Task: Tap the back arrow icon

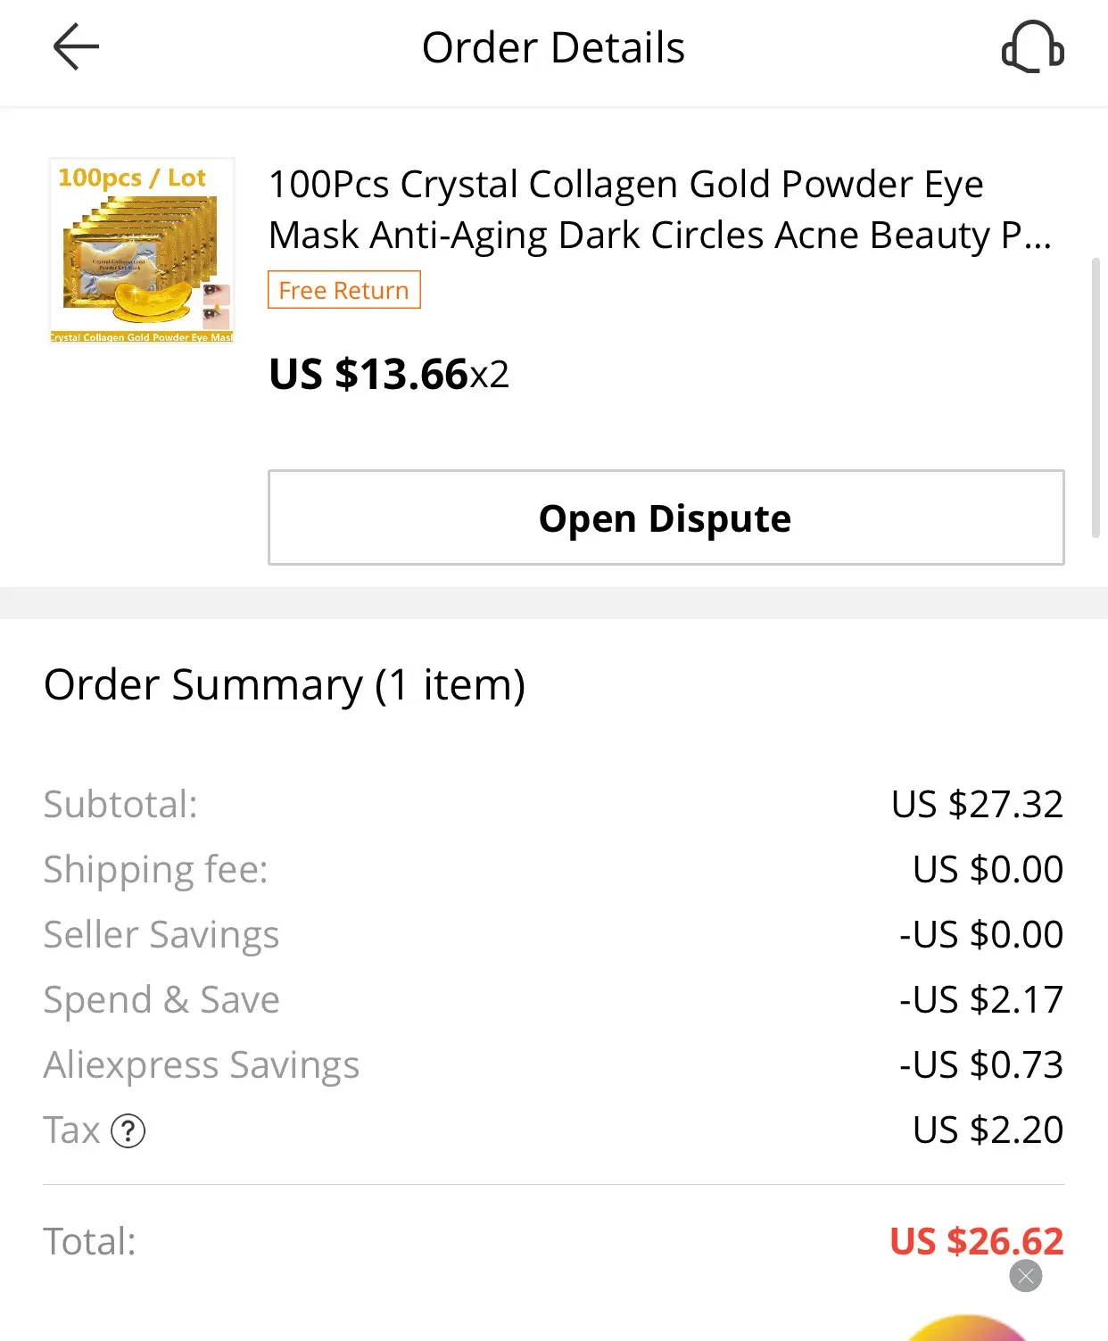Action: pyautogui.click(x=76, y=47)
